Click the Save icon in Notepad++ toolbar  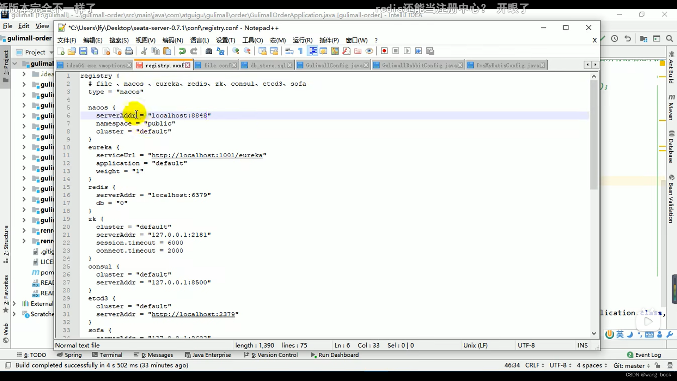click(x=83, y=51)
